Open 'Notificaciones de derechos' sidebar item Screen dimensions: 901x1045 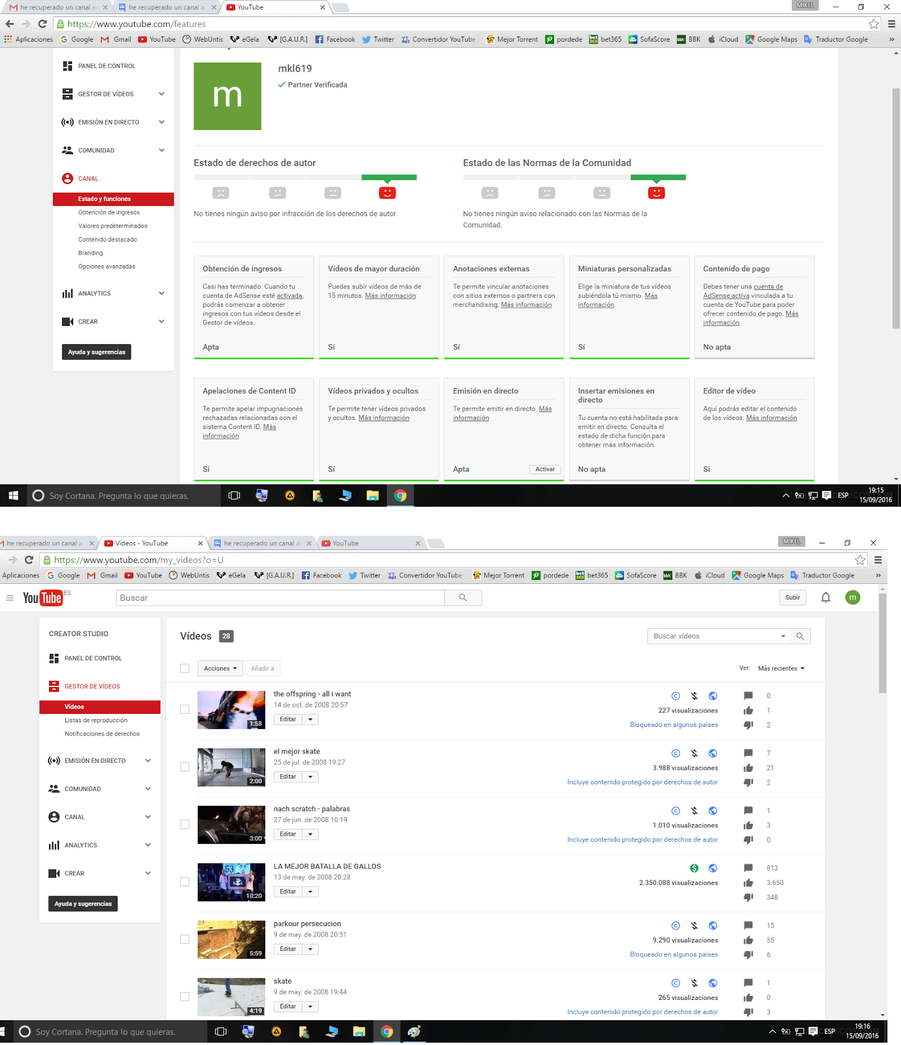(102, 734)
